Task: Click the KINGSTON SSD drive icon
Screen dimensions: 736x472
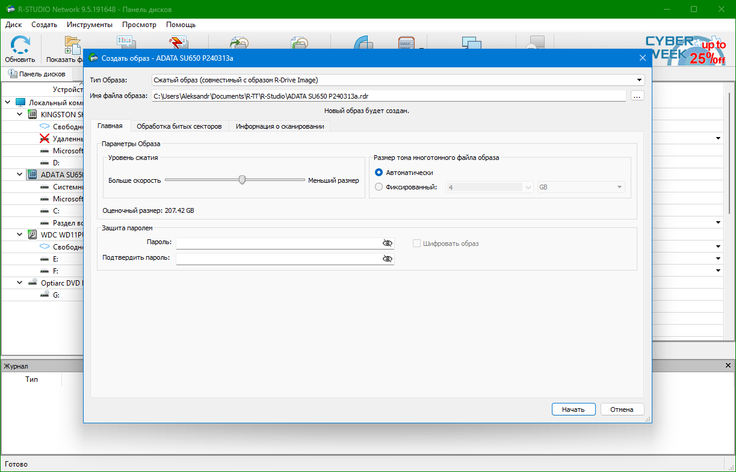Action: click(32, 114)
